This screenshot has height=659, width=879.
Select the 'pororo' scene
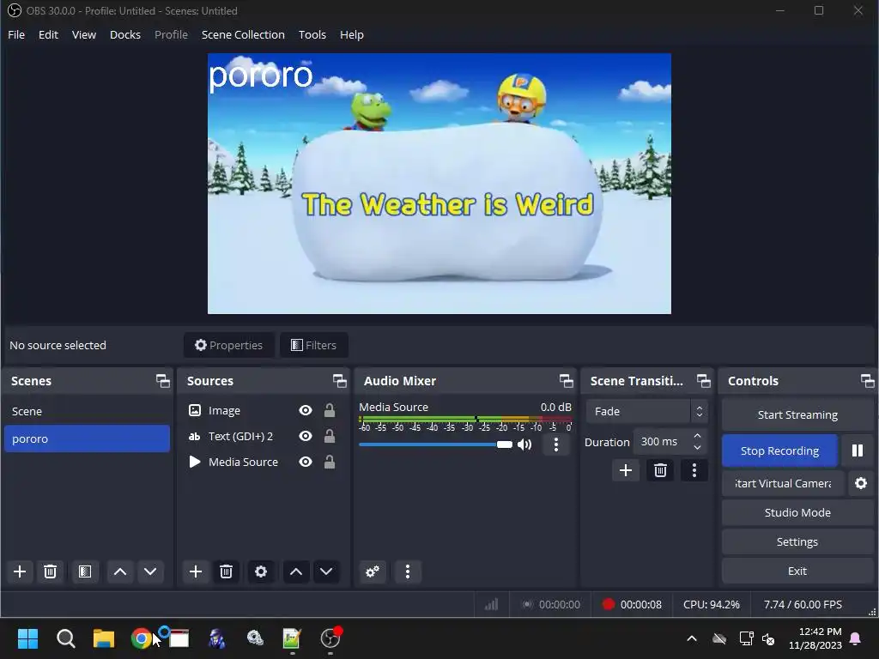pyautogui.click(x=87, y=438)
